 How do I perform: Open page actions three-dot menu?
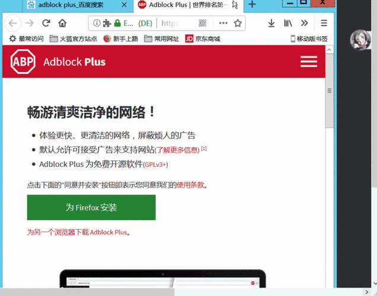[223, 23]
